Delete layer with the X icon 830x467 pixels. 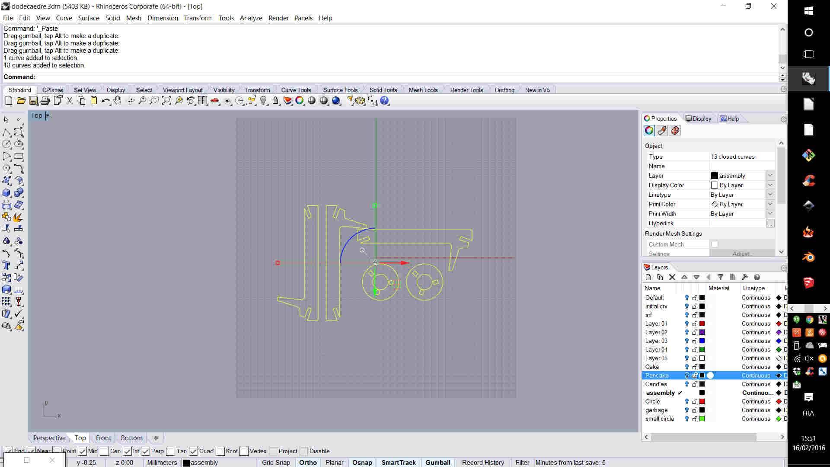[672, 277]
